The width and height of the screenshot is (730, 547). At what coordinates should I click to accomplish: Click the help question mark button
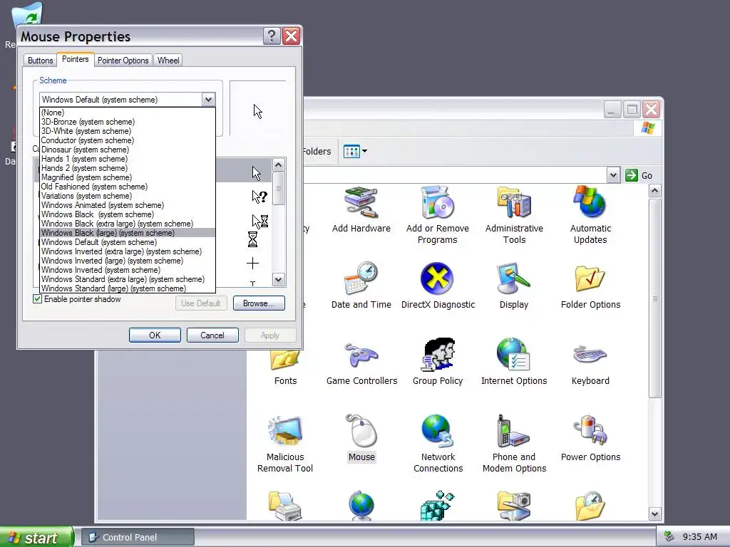(272, 36)
